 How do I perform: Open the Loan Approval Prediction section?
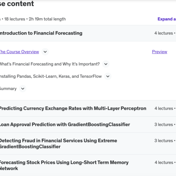(x=88, y=125)
